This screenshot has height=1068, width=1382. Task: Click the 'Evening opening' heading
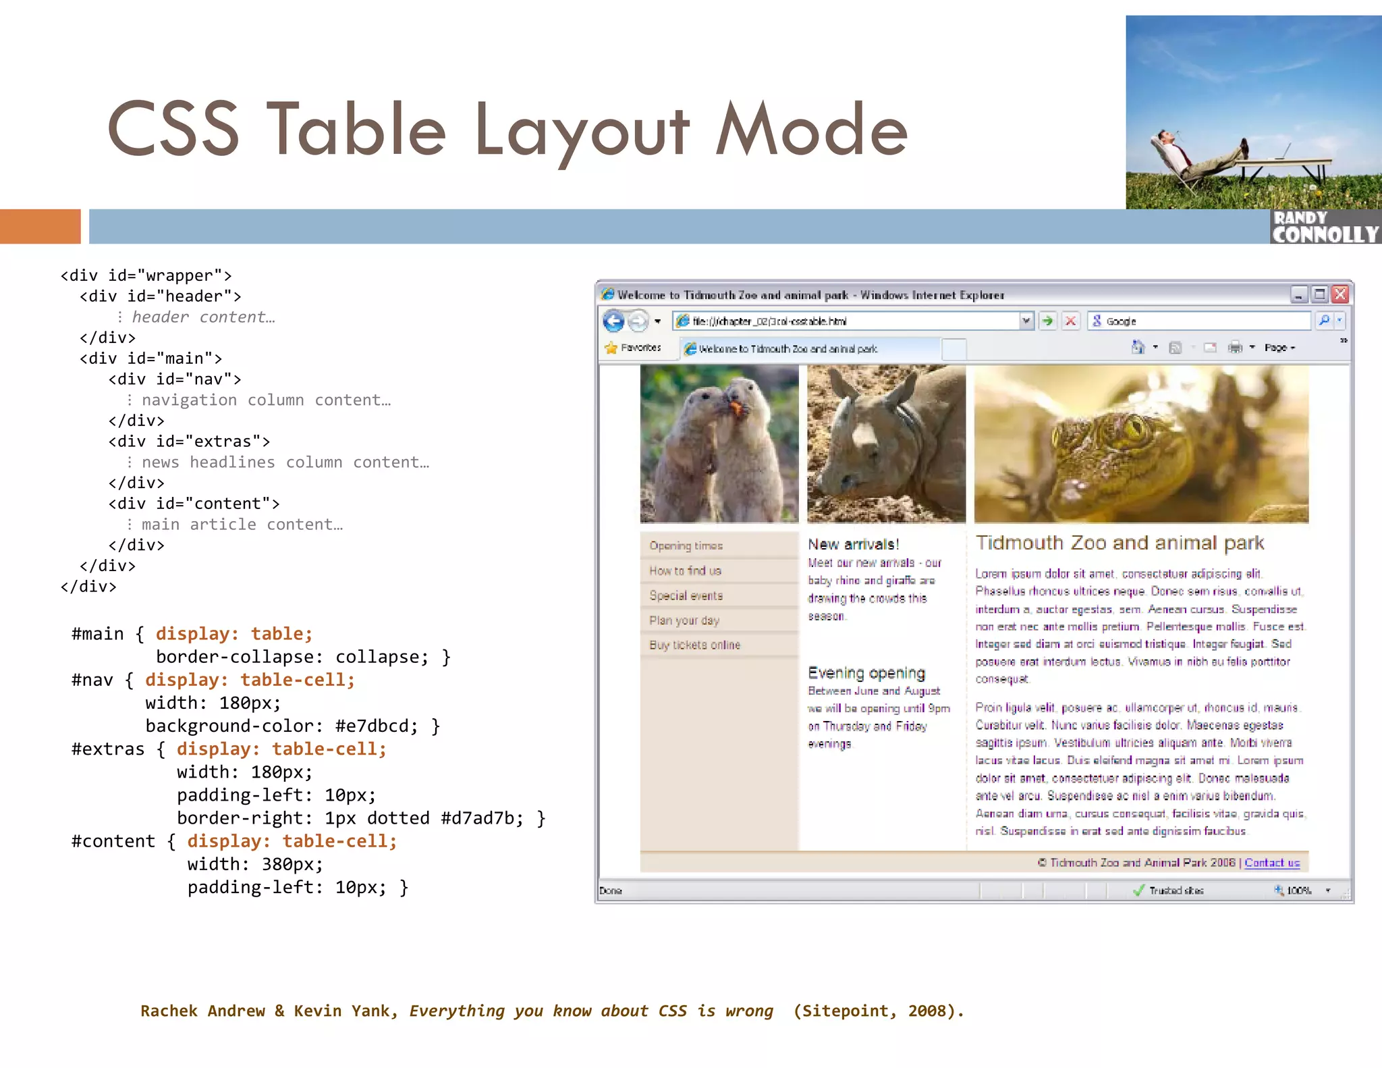[866, 673]
